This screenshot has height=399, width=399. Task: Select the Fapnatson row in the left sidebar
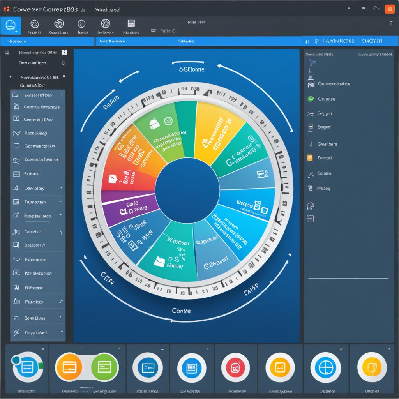[x=38, y=202]
